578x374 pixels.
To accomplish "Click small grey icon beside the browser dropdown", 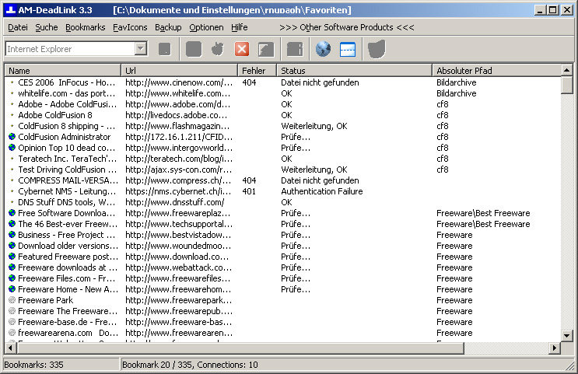I will 164,49.
